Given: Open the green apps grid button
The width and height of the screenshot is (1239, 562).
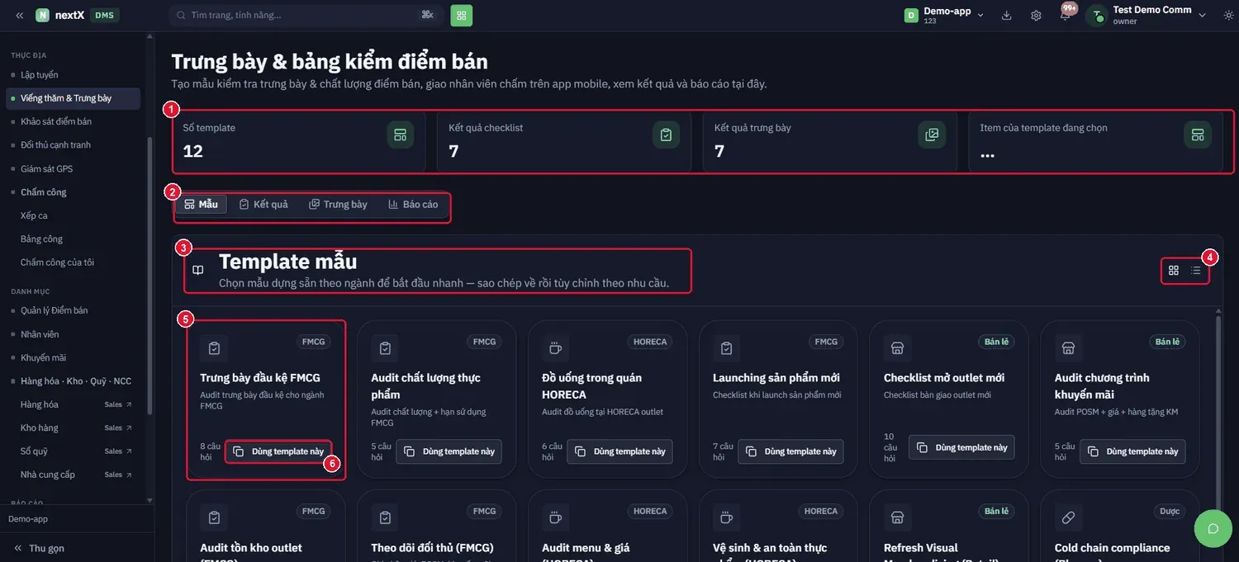Looking at the screenshot, I should click(462, 15).
